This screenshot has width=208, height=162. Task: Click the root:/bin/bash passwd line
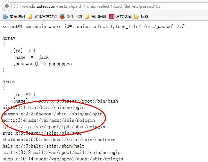65,101
